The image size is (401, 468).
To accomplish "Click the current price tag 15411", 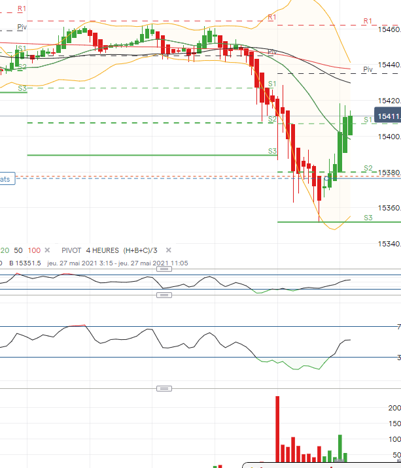I will coord(387,116).
